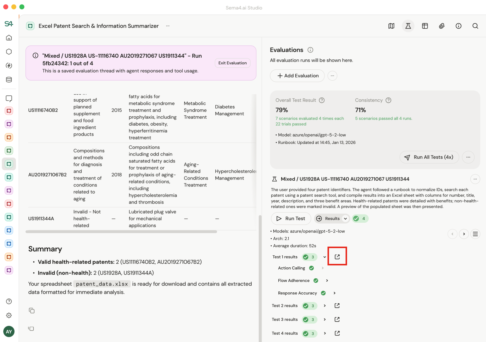486x342 pixels.
Task: Expand the Test 3 results row
Action: 325,319
